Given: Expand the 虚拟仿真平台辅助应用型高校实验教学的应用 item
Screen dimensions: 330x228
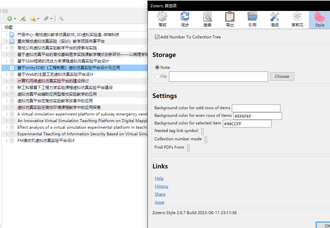Looking at the screenshot, I should [x=7, y=94].
